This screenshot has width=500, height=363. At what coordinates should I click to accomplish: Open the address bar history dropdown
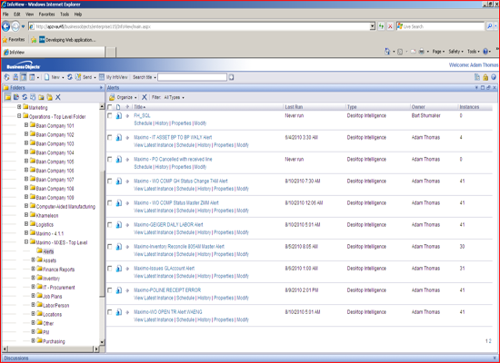[372, 26]
